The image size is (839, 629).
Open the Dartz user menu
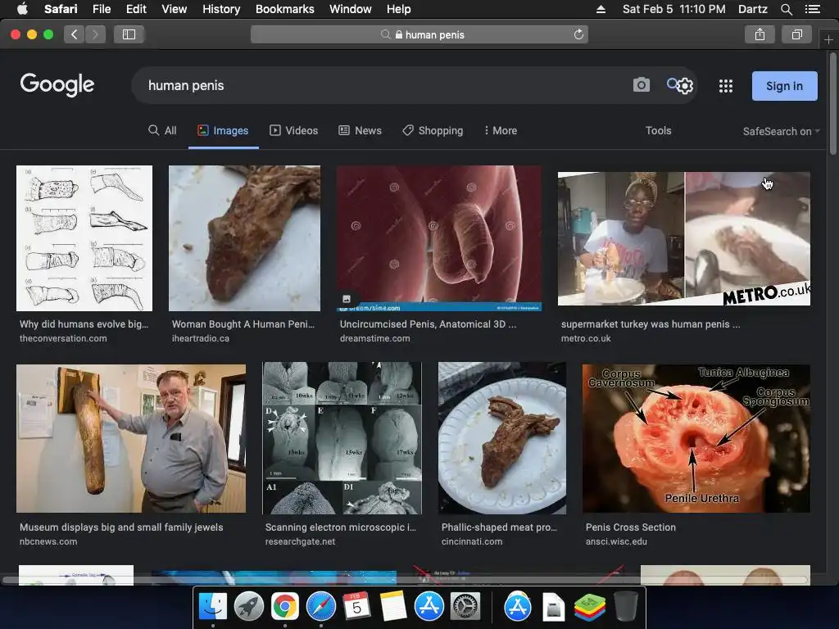click(753, 9)
